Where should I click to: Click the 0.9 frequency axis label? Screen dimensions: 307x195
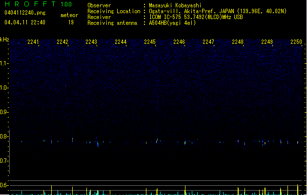tap(3, 112)
